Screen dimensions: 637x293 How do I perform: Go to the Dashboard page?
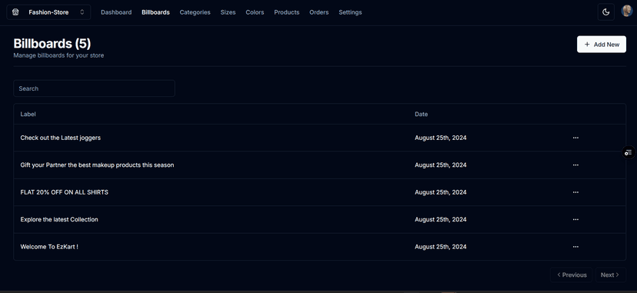click(x=116, y=12)
